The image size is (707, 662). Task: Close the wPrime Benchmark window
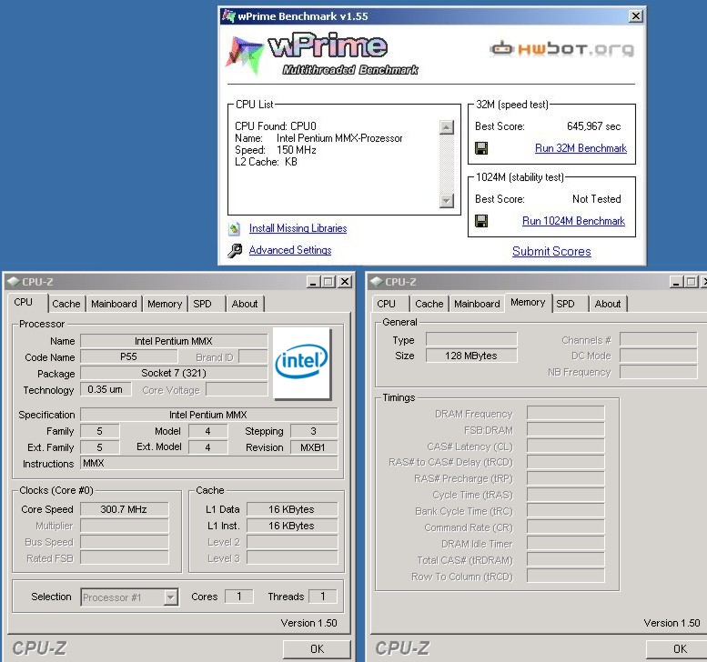click(x=636, y=15)
